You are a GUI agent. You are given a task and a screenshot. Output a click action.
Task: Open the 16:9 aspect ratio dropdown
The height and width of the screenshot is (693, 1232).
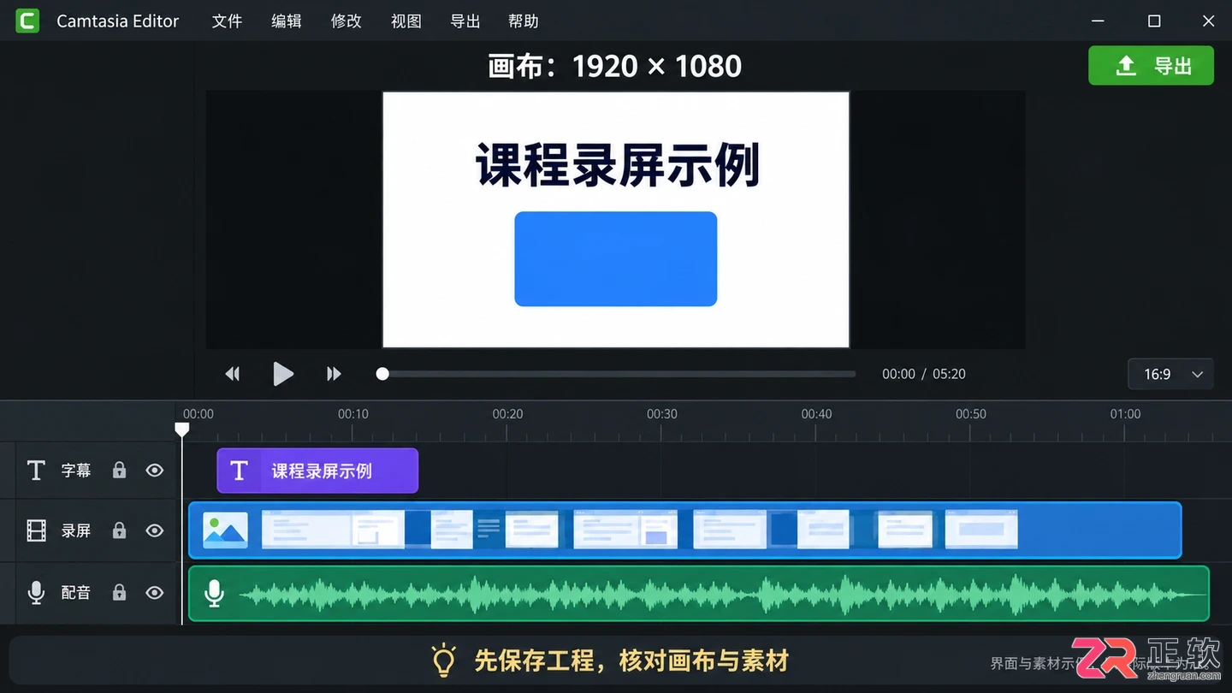coord(1170,374)
